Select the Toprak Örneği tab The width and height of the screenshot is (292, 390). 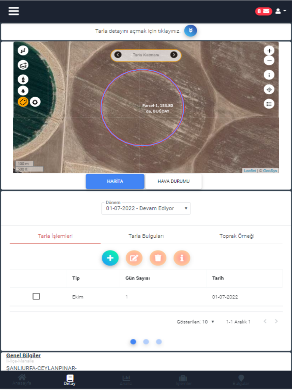237,236
